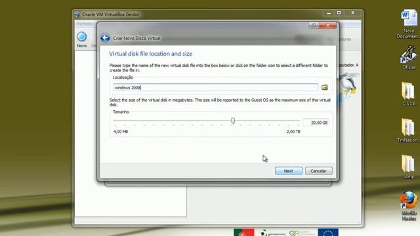Click the 4,00 MB minimum size label
This screenshot has height=236, width=420.
click(121, 132)
